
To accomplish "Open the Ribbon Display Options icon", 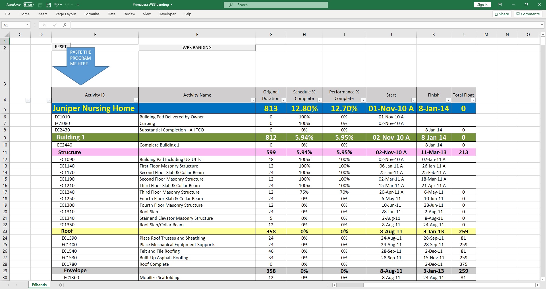I will [500, 5].
